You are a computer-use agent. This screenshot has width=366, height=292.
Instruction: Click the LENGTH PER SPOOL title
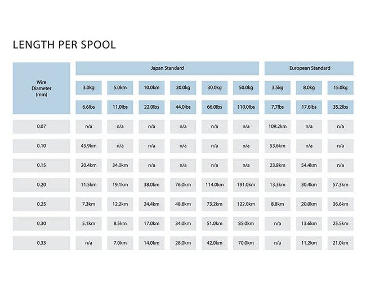coord(64,45)
